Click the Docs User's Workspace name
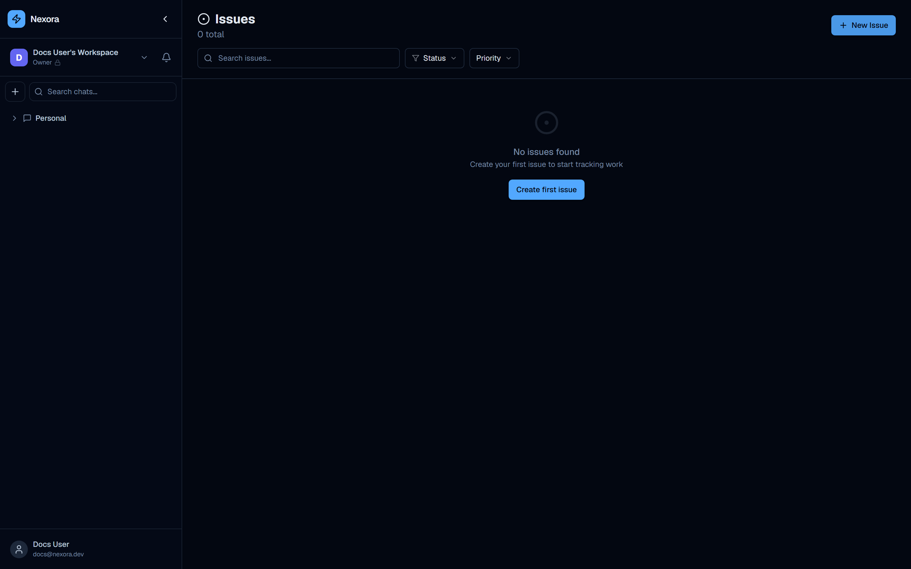The width and height of the screenshot is (911, 569). 76,52
